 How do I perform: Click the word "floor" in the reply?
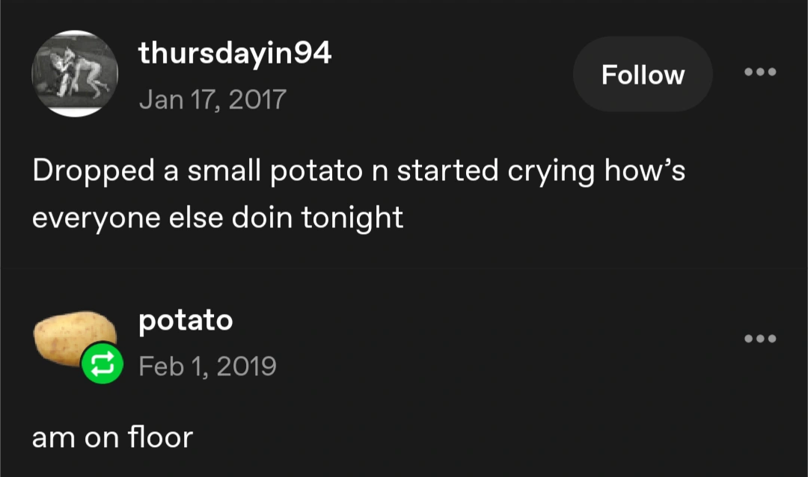click(159, 437)
